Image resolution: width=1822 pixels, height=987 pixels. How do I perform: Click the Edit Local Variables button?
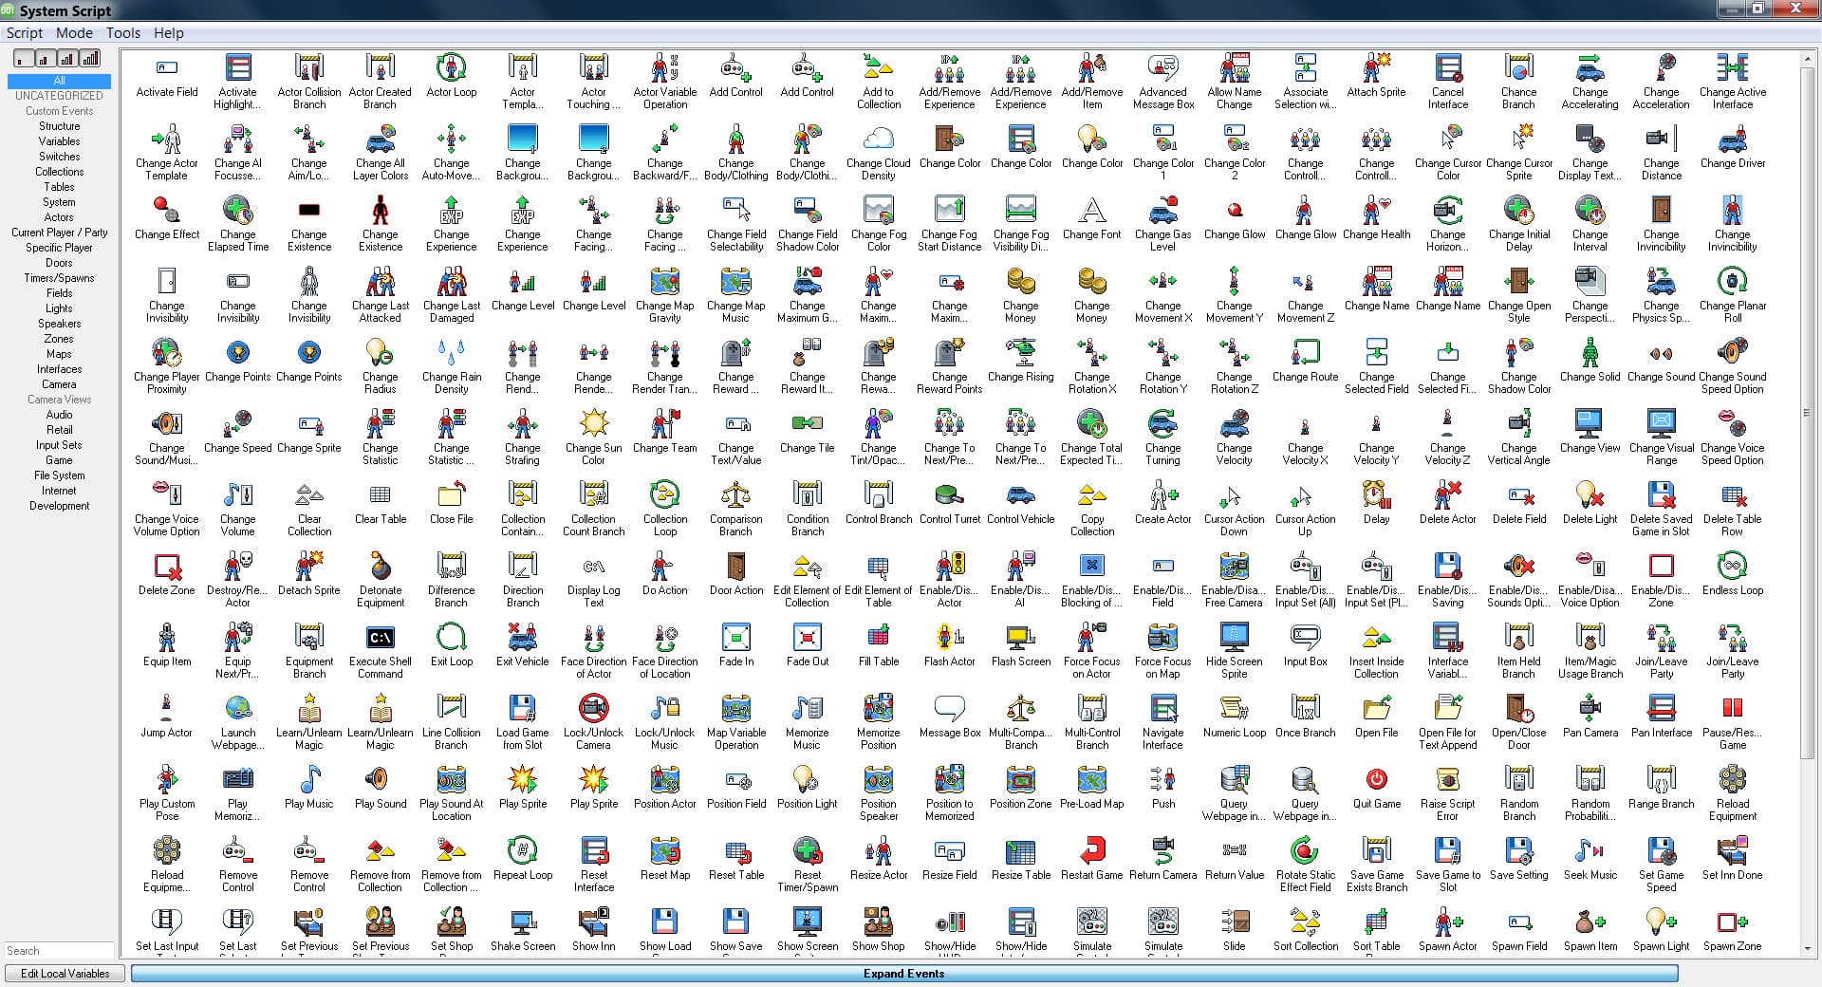pos(65,973)
